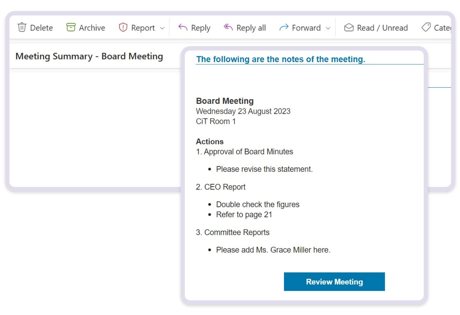Select the Archive box icon
This screenshot has height=315, width=460.
71,27
